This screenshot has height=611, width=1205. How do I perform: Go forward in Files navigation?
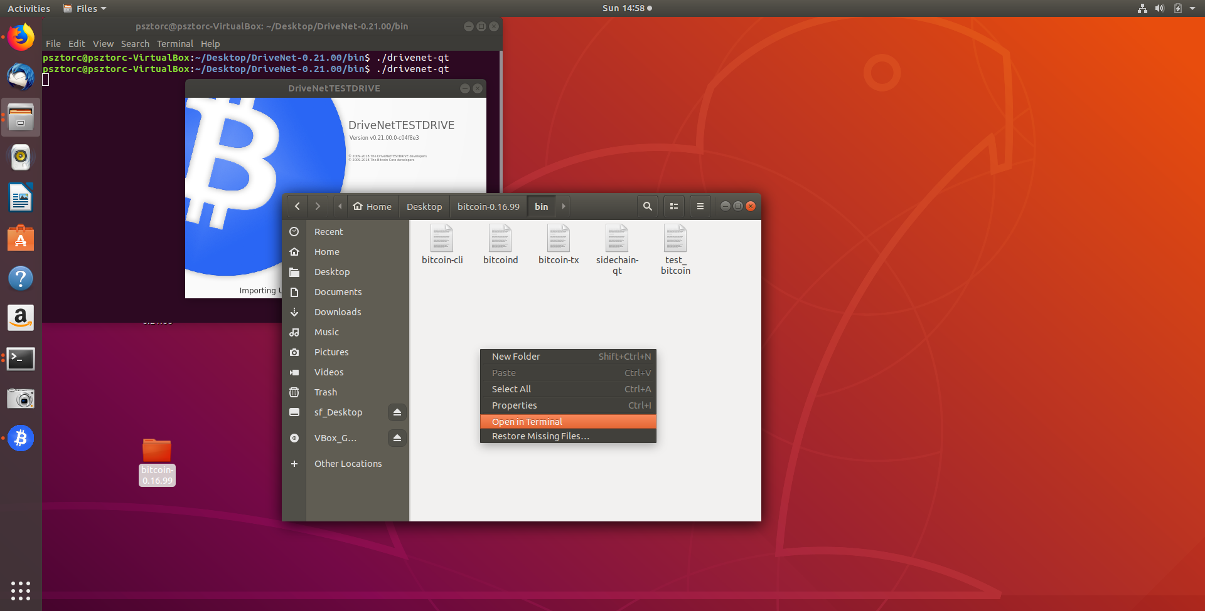click(318, 206)
